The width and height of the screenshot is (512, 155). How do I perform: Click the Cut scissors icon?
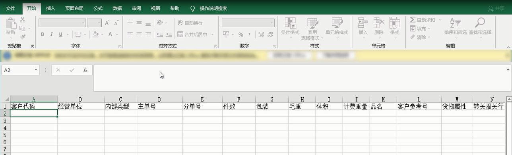point(23,20)
